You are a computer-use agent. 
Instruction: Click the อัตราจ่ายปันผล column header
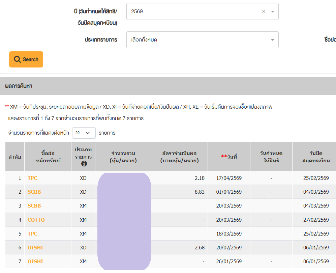click(179, 157)
